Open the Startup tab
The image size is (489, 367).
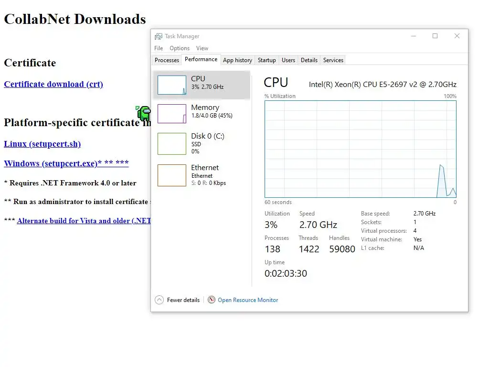click(266, 60)
